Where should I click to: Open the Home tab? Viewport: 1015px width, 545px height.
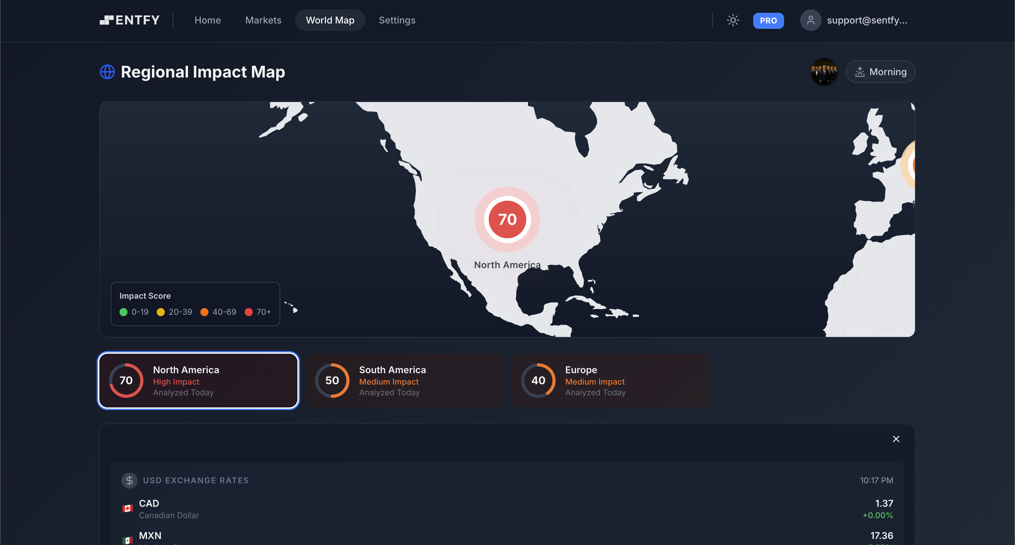(208, 20)
